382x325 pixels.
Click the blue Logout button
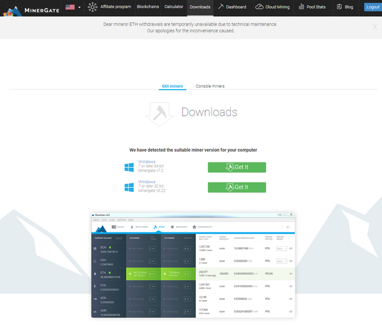tap(372, 7)
